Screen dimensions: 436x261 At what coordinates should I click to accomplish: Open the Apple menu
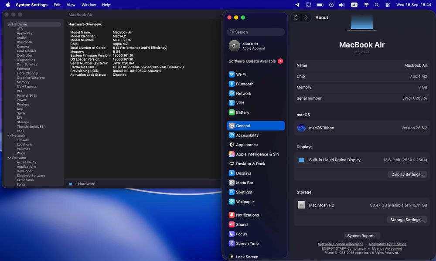click(8, 5)
